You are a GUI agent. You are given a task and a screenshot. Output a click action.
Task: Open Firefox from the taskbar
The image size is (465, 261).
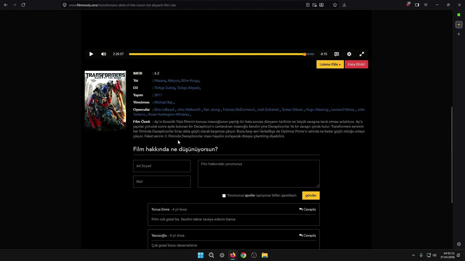click(232, 255)
